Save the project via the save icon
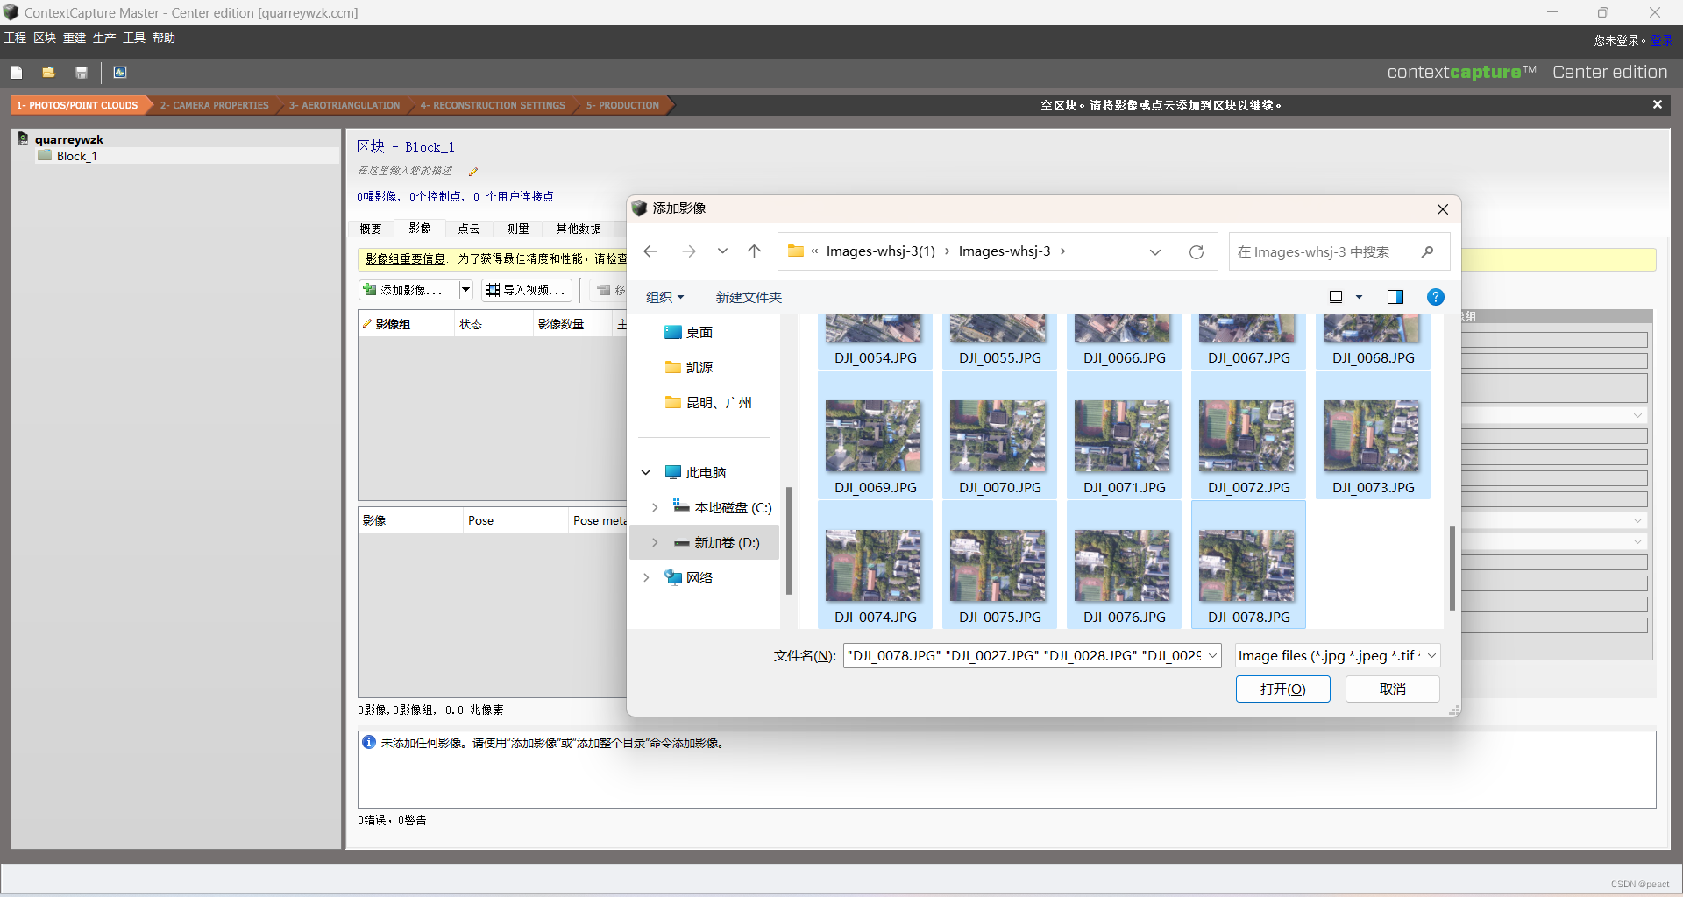This screenshot has height=897, width=1683. point(82,72)
